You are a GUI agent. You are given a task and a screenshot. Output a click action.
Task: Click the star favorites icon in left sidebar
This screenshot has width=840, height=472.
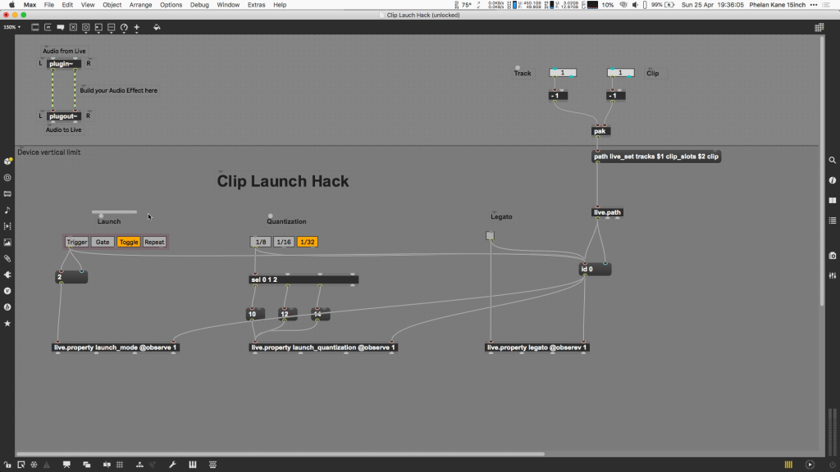(x=7, y=323)
